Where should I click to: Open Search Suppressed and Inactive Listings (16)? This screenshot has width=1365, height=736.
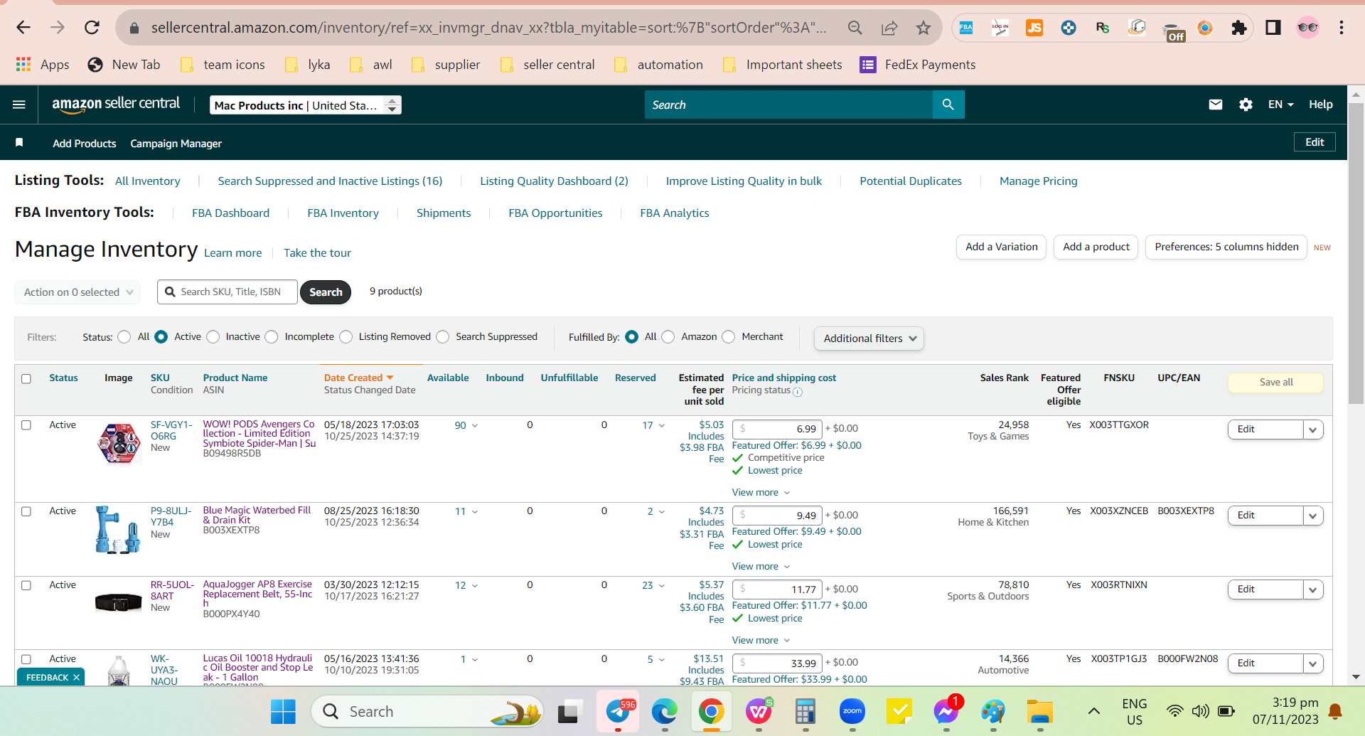(x=330, y=181)
